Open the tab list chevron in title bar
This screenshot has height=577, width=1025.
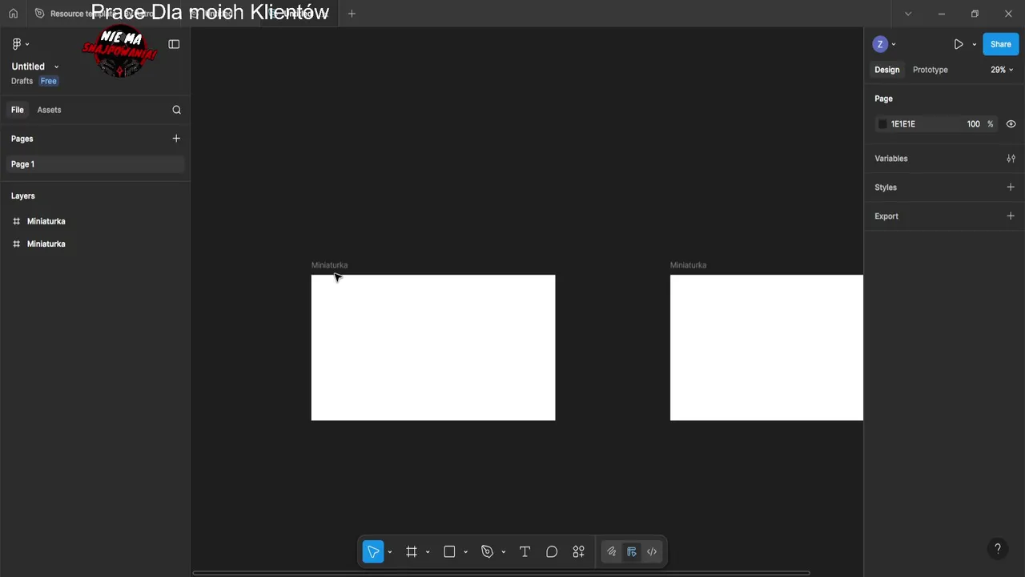907,14
